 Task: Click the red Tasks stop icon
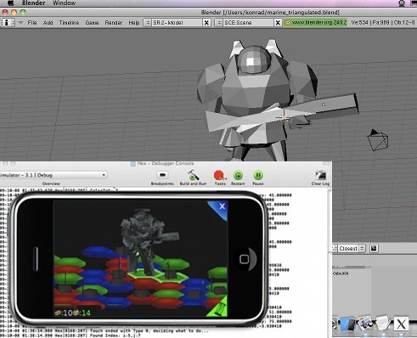tap(219, 176)
